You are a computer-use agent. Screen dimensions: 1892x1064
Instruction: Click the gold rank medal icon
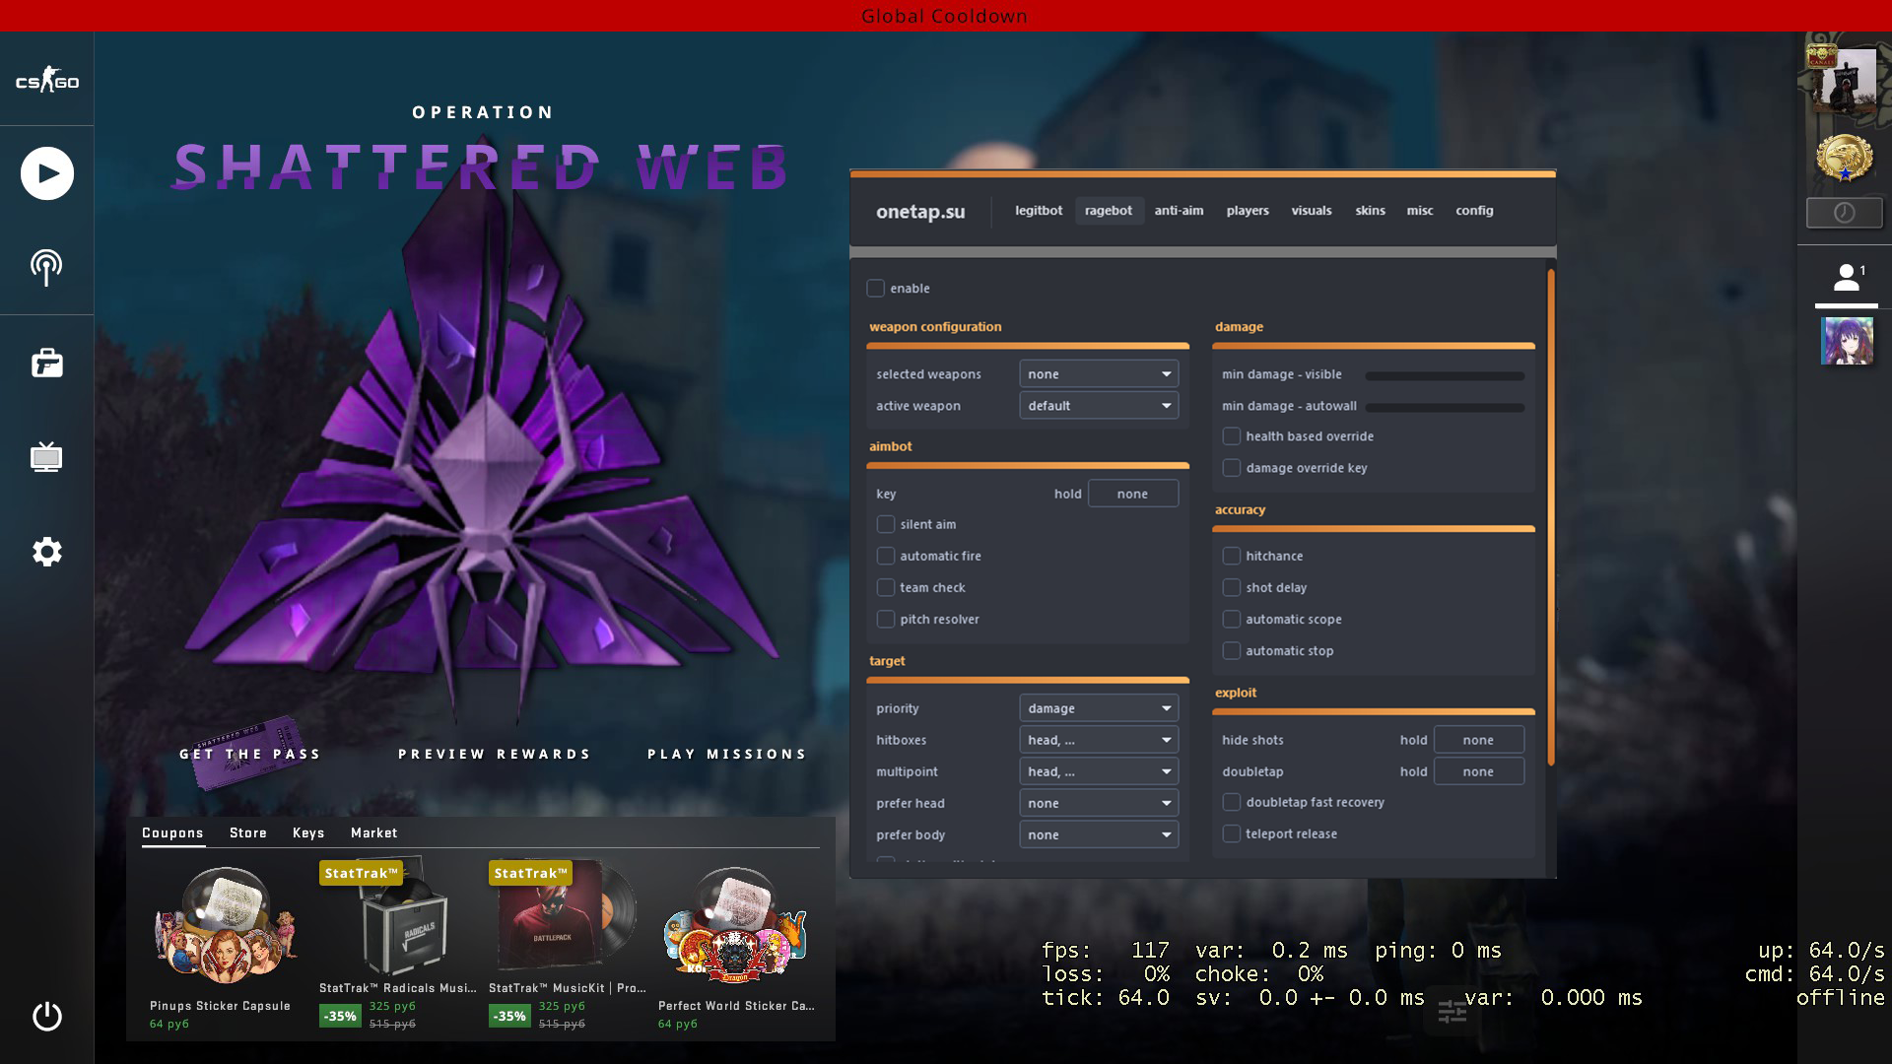pos(1845,159)
